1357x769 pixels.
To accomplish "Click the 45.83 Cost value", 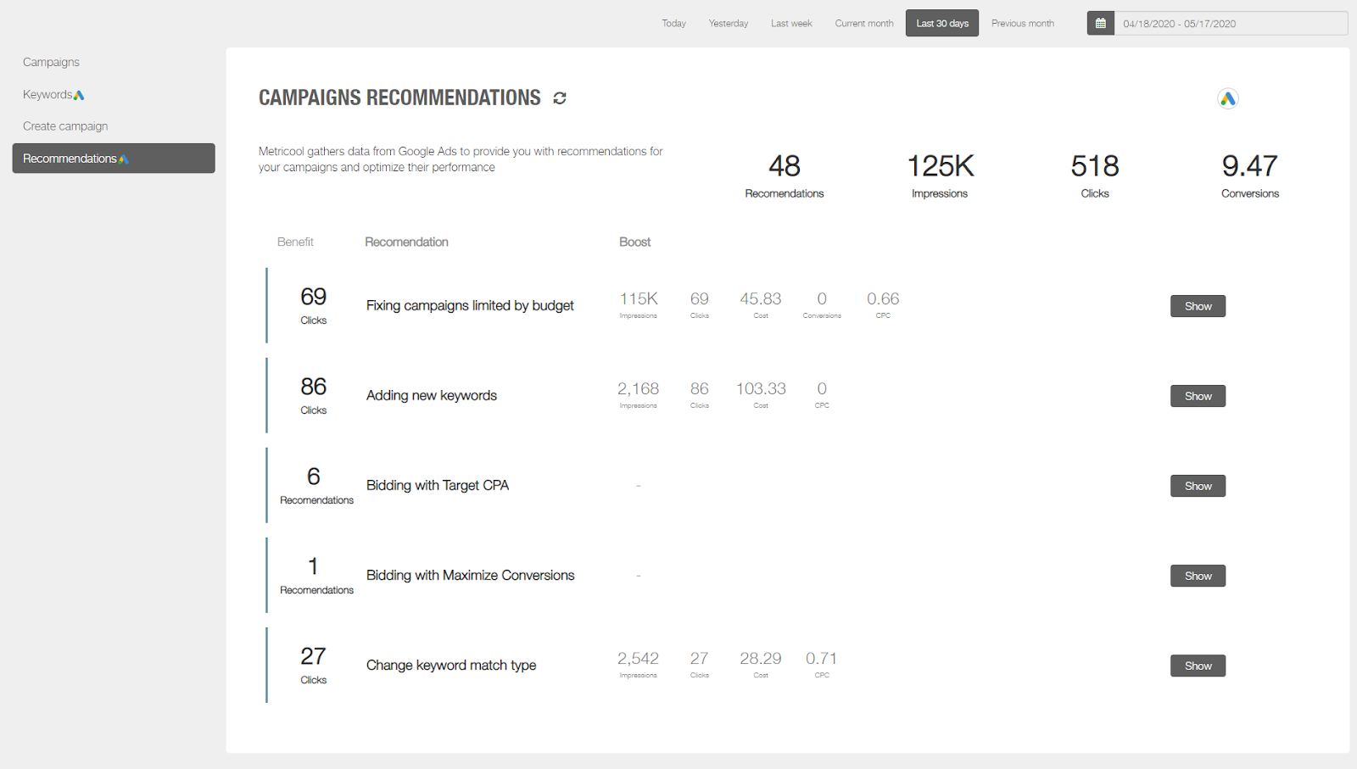I will (x=761, y=304).
